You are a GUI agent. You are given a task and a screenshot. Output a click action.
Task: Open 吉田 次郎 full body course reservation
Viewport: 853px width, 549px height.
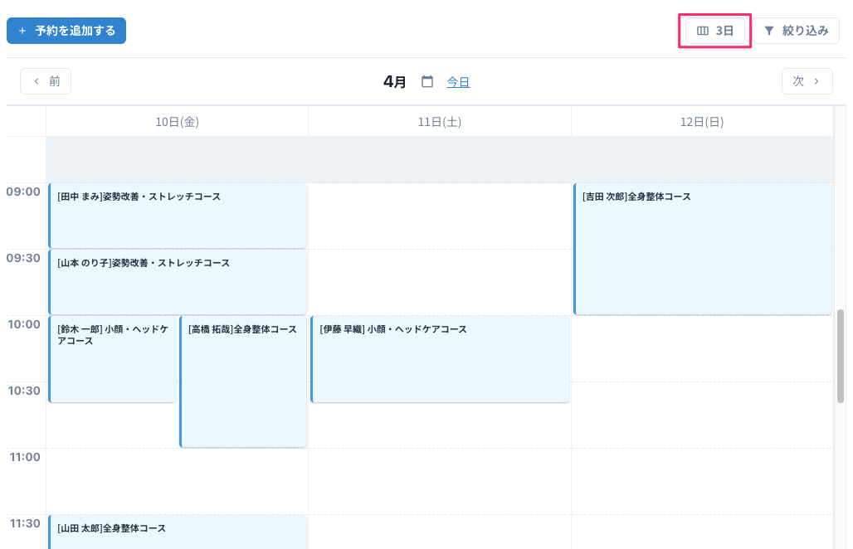[702, 249]
